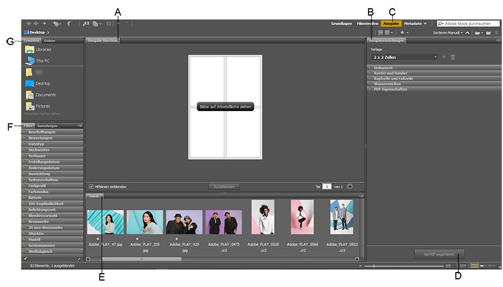Image resolution: width=503 pixels, height=287 pixels.
Task: Select the Favoriten panel tab
Action: pyautogui.click(x=31, y=41)
